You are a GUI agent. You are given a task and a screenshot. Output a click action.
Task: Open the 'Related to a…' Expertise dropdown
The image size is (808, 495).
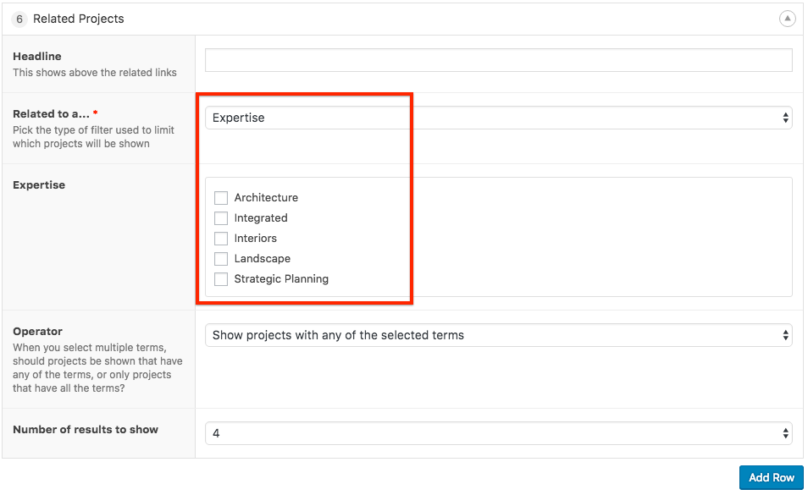click(x=498, y=118)
